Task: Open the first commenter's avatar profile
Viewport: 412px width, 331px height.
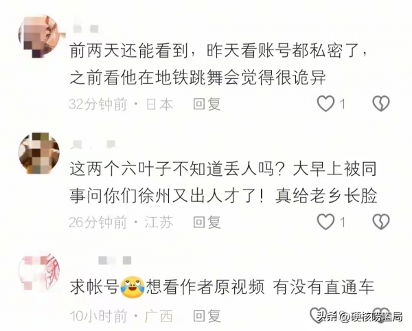Action: coord(39,36)
